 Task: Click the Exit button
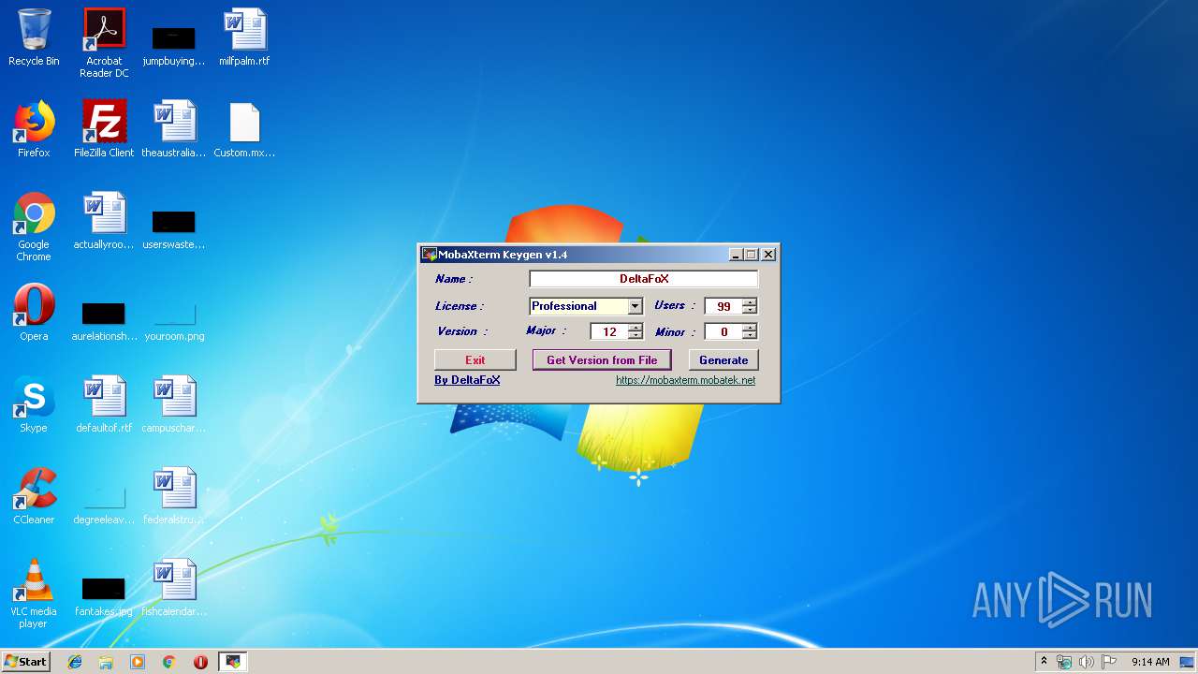pyautogui.click(x=475, y=360)
